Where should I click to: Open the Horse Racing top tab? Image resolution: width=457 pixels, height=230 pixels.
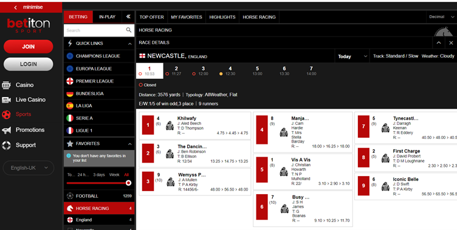[x=259, y=17]
